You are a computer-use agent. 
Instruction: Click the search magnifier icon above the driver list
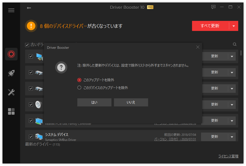(x=234, y=44)
